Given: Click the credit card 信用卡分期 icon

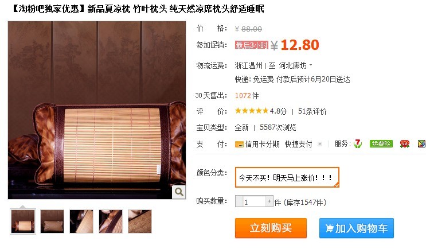Looking at the screenshot, I should click(239, 144).
